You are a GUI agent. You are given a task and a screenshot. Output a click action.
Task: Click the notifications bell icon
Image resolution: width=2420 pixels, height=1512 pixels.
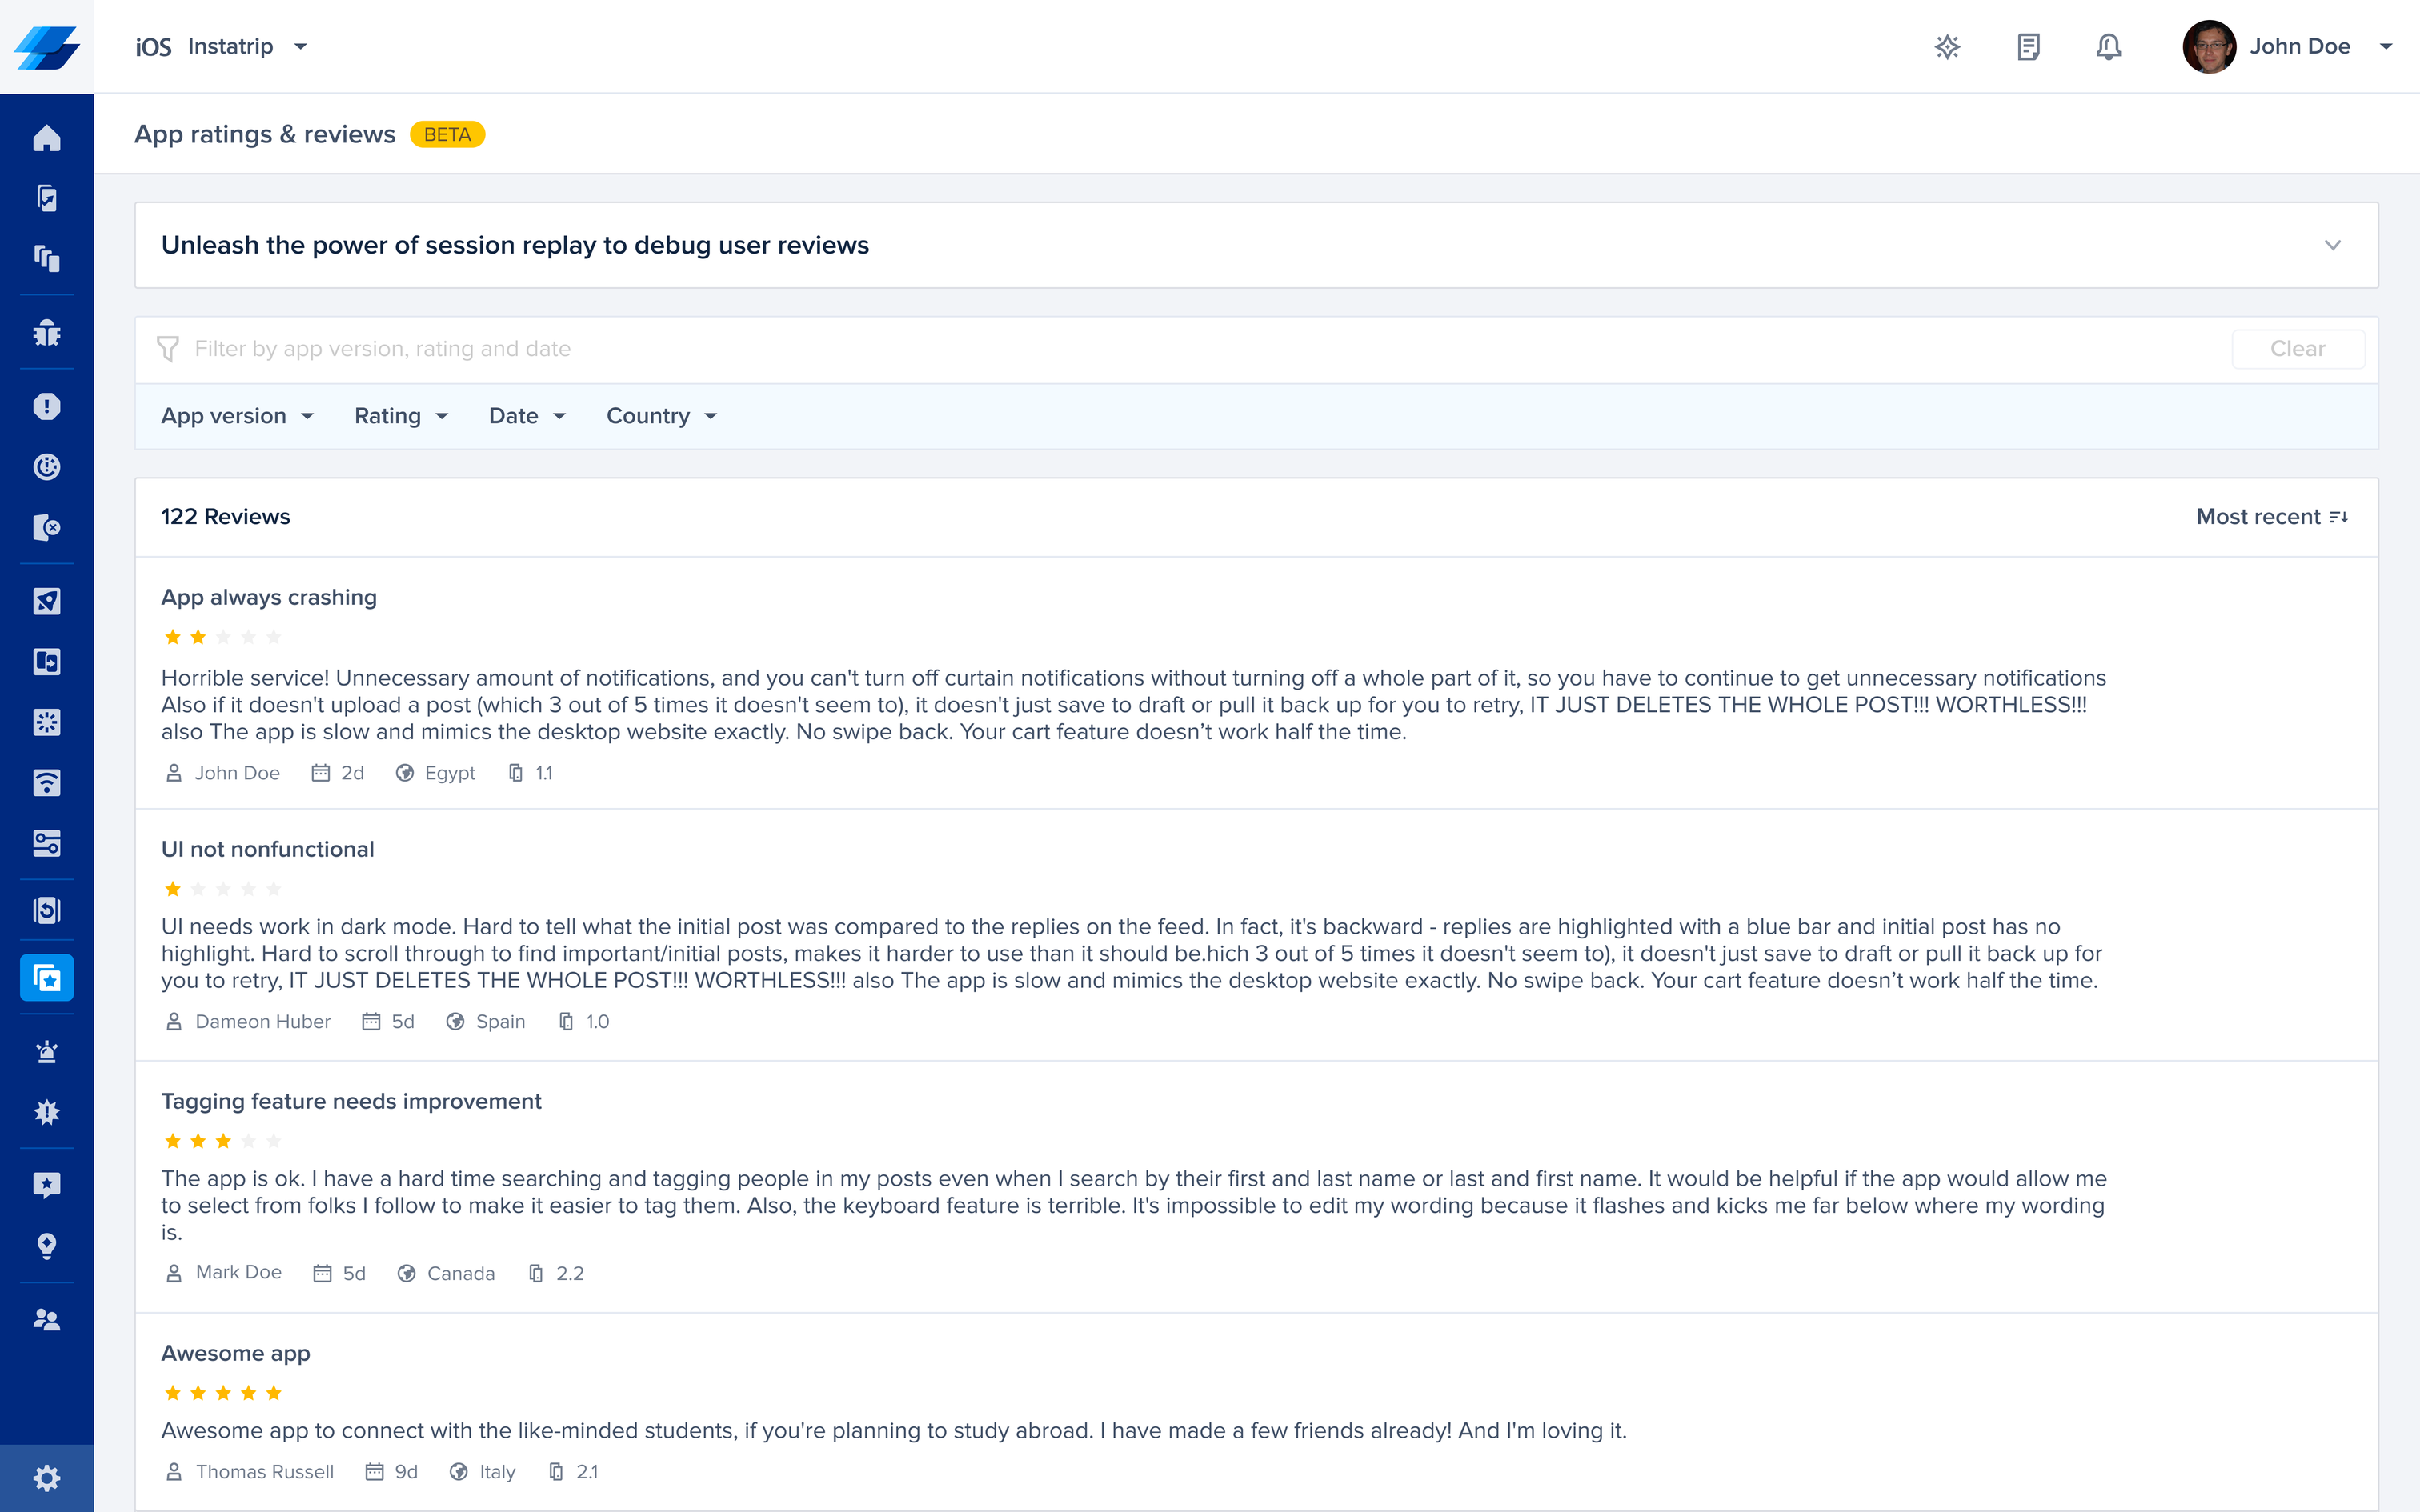(x=2108, y=47)
